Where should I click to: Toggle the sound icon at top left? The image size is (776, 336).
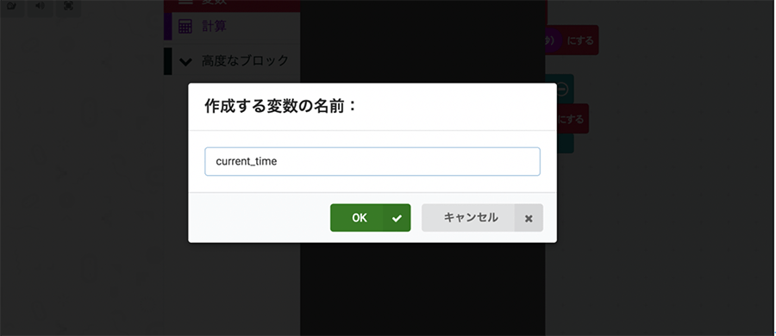(40, 5)
